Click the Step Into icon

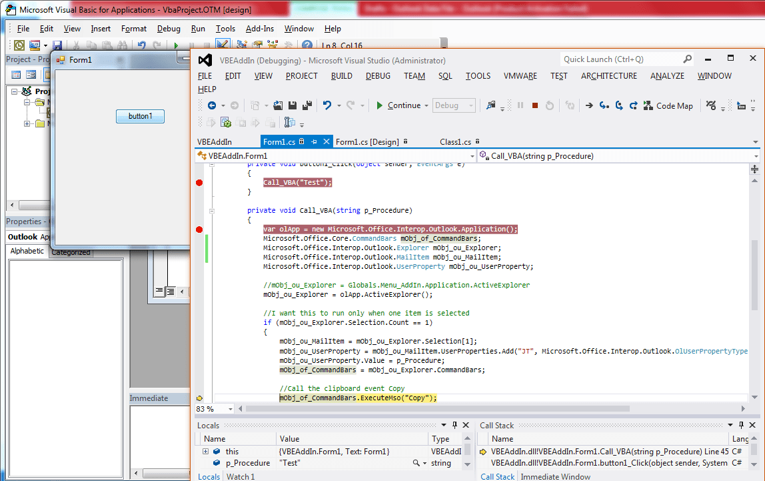pyautogui.click(x=604, y=105)
